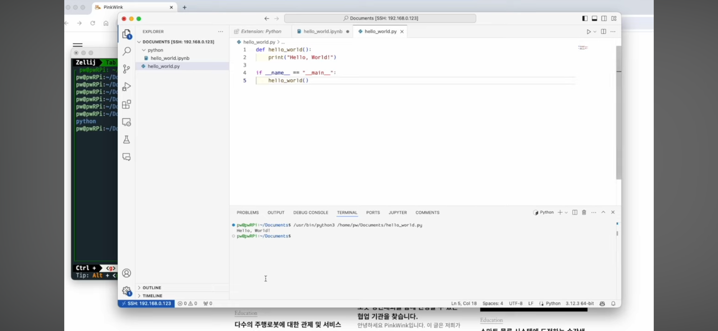The image size is (718, 331).
Task: Kill terminal with the trash icon
Action: [584, 212]
